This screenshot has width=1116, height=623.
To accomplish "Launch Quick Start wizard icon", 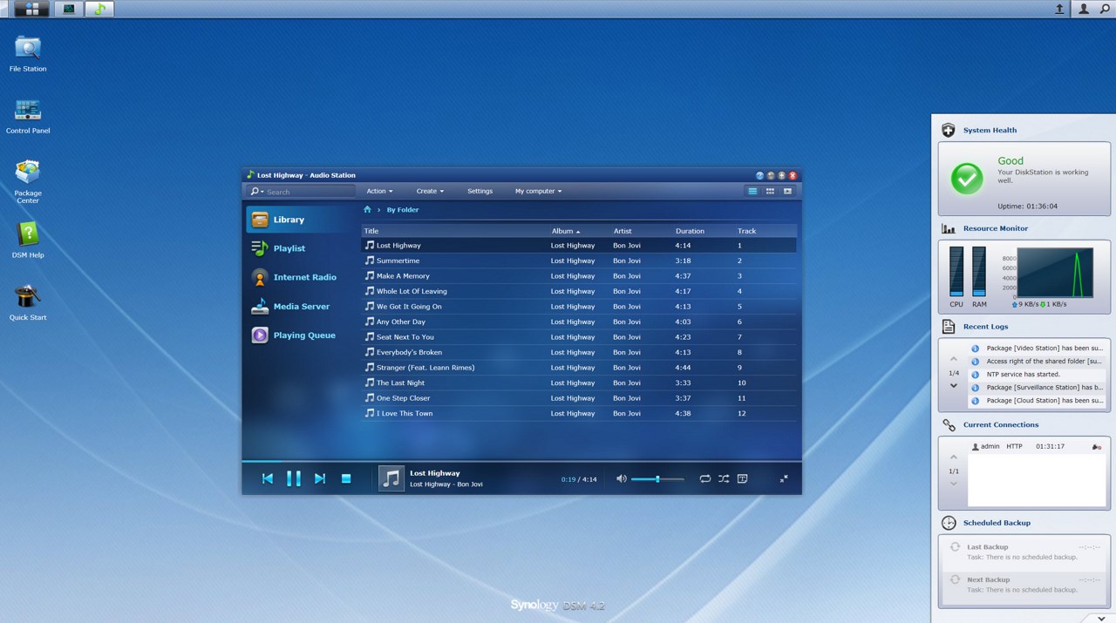I will 28,302.
